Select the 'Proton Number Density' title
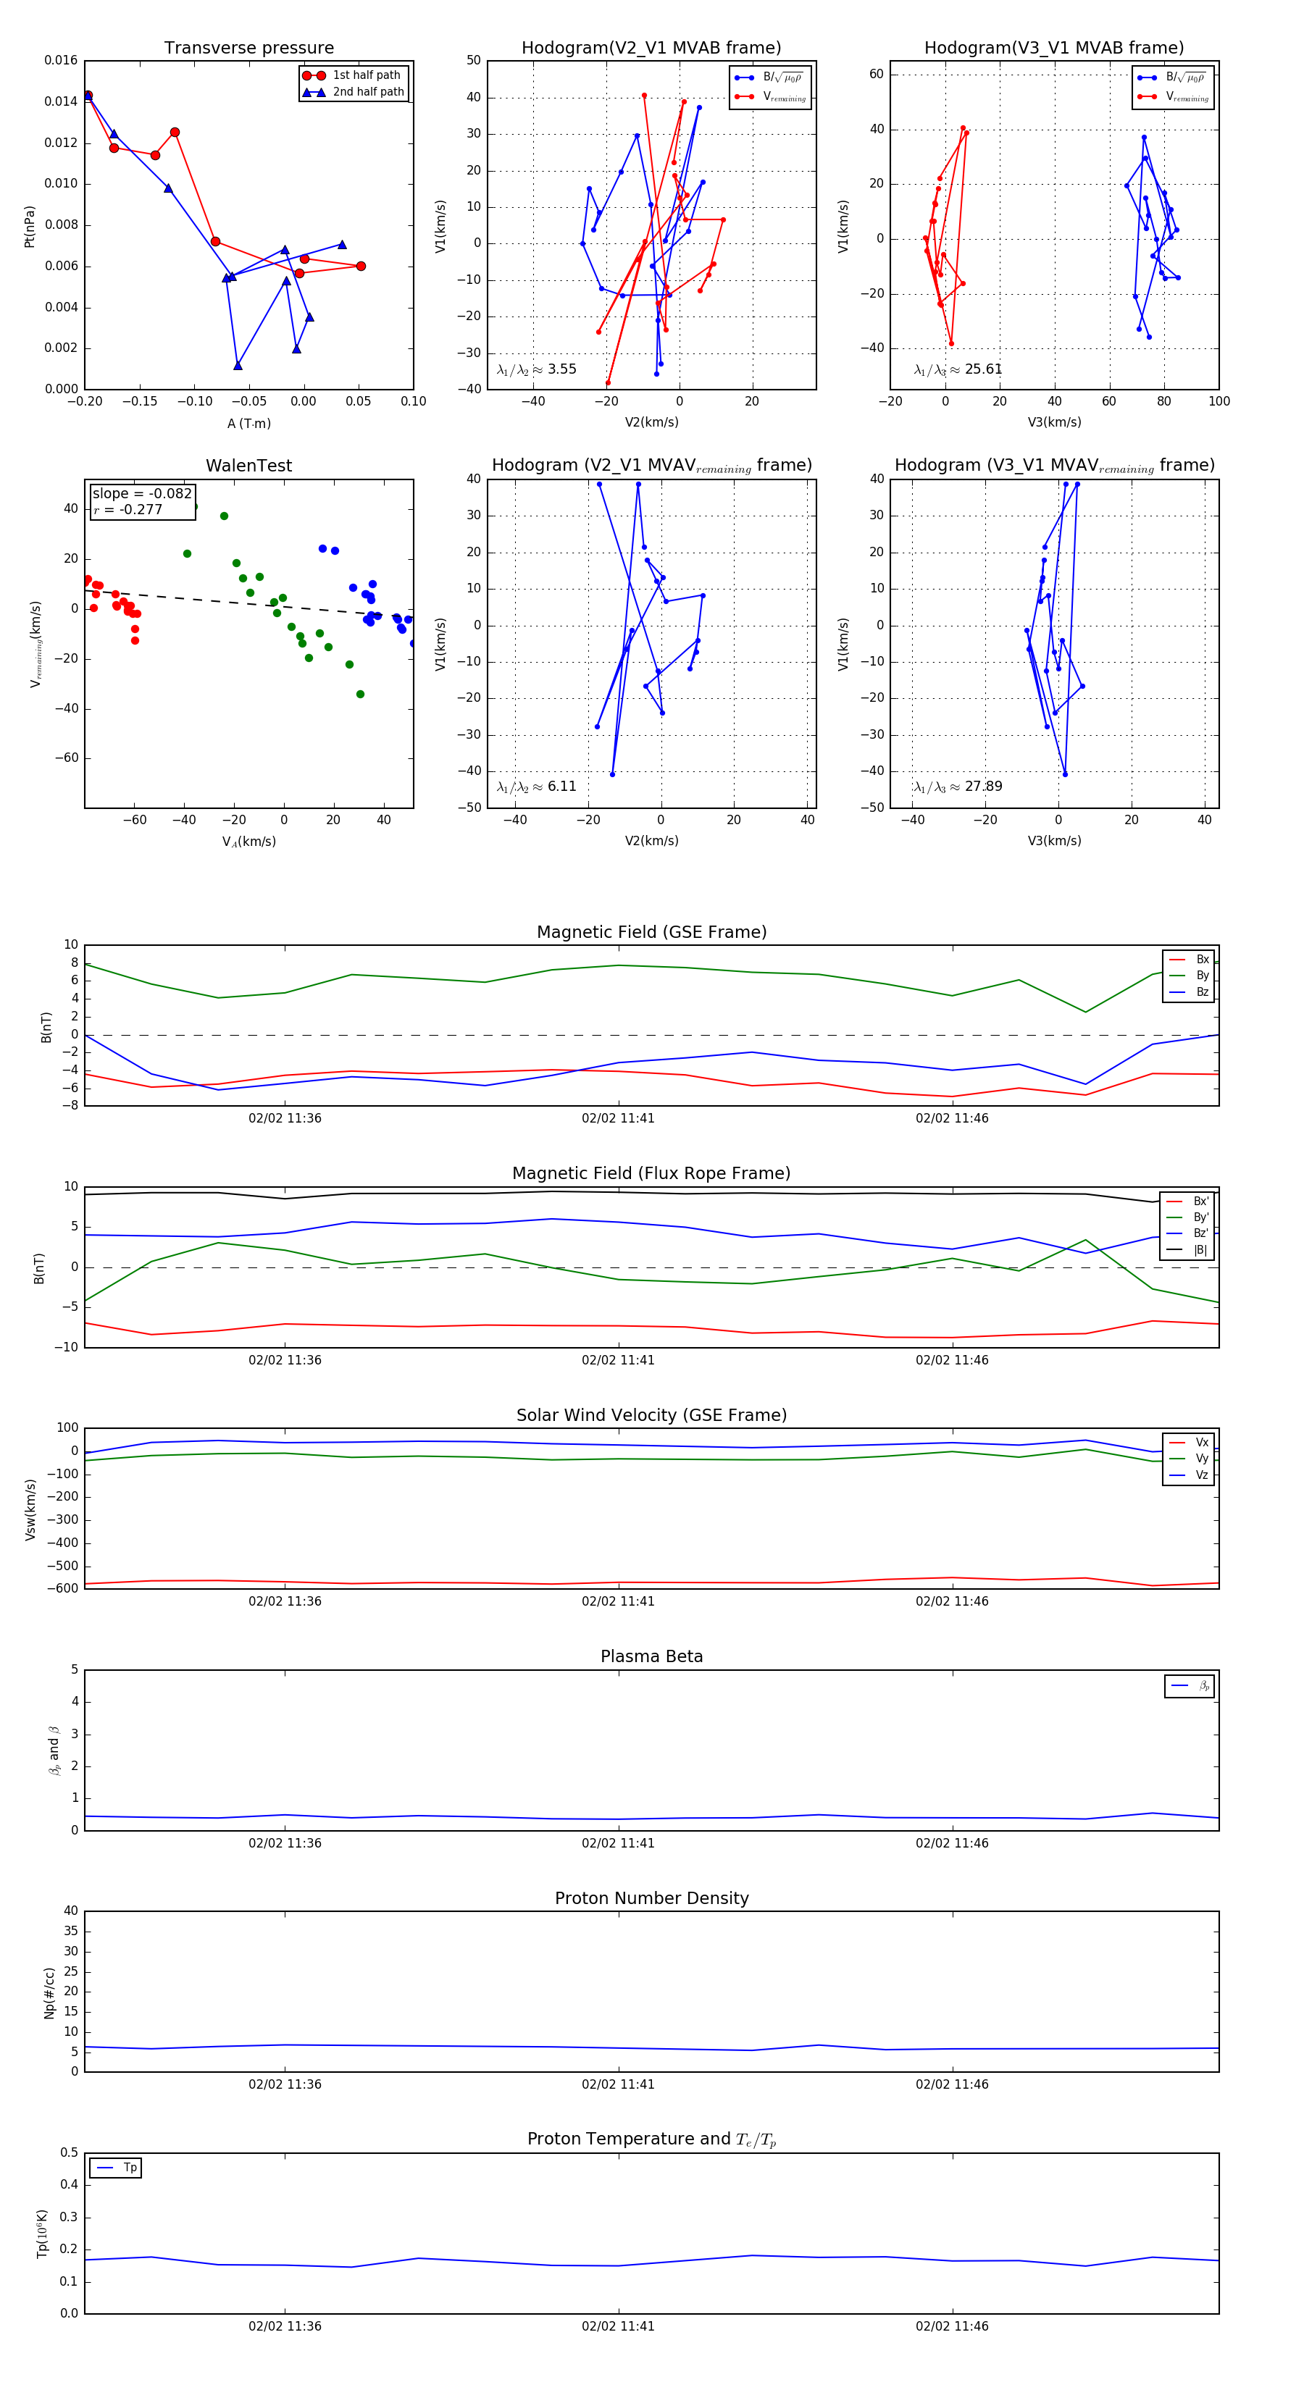Viewport: 1304px width, 2390px height. [651, 1898]
